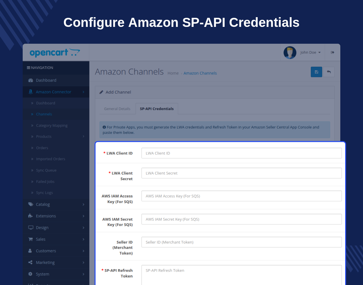Expand the Products submenu chevron
The width and height of the screenshot is (363, 285).
(x=83, y=136)
